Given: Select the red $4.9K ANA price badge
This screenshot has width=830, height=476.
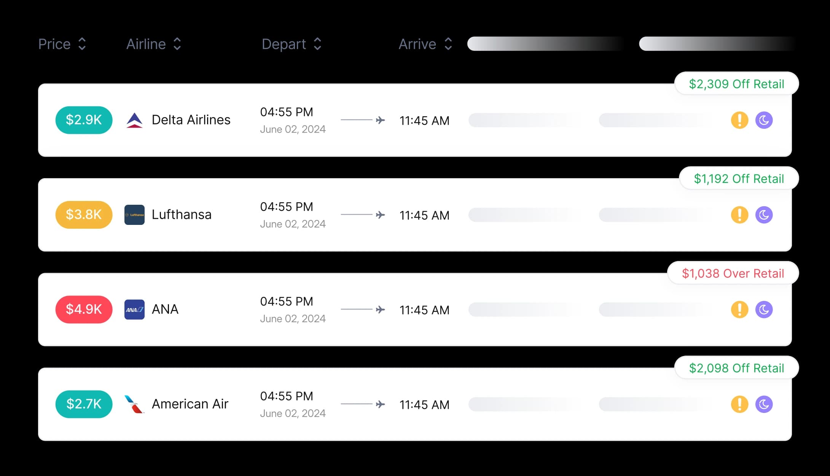Looking at the screenshot, I should 84,310.
